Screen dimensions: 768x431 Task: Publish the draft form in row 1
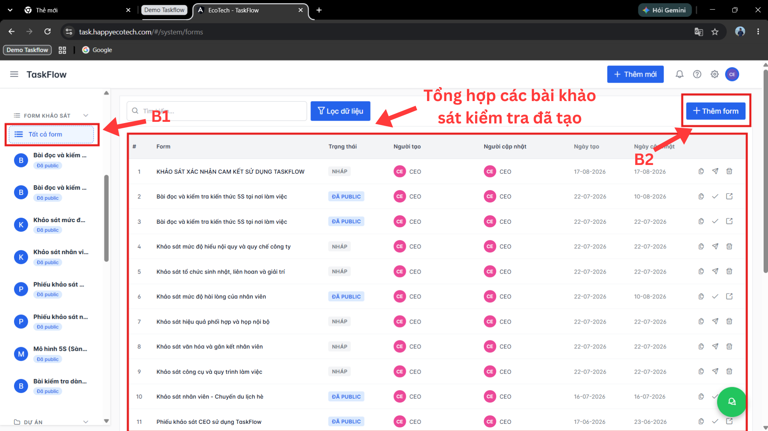(x=715, y=171)
